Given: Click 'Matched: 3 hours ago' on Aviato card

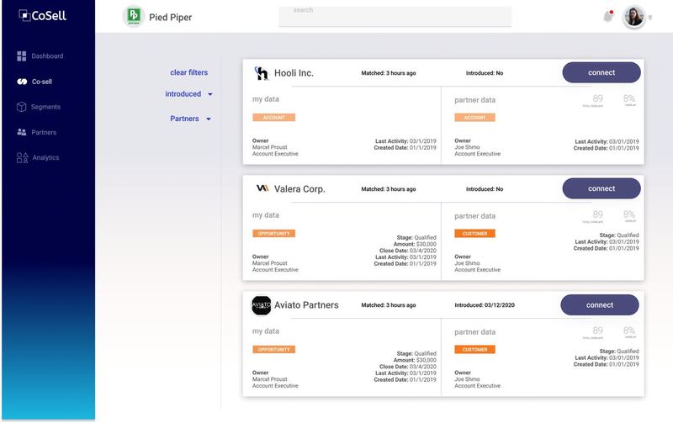Looking at the screenshot, I should 389,305.
